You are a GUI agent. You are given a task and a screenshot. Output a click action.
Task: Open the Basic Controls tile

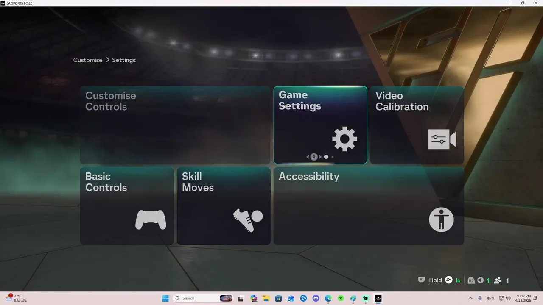coord(127,206)
